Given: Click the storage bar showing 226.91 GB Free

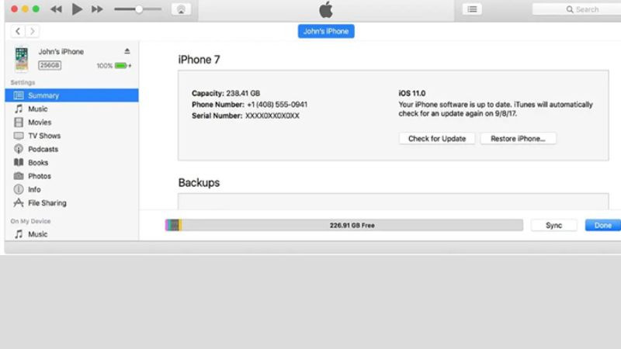Looking at the screenshot, I should coord(344,225).
